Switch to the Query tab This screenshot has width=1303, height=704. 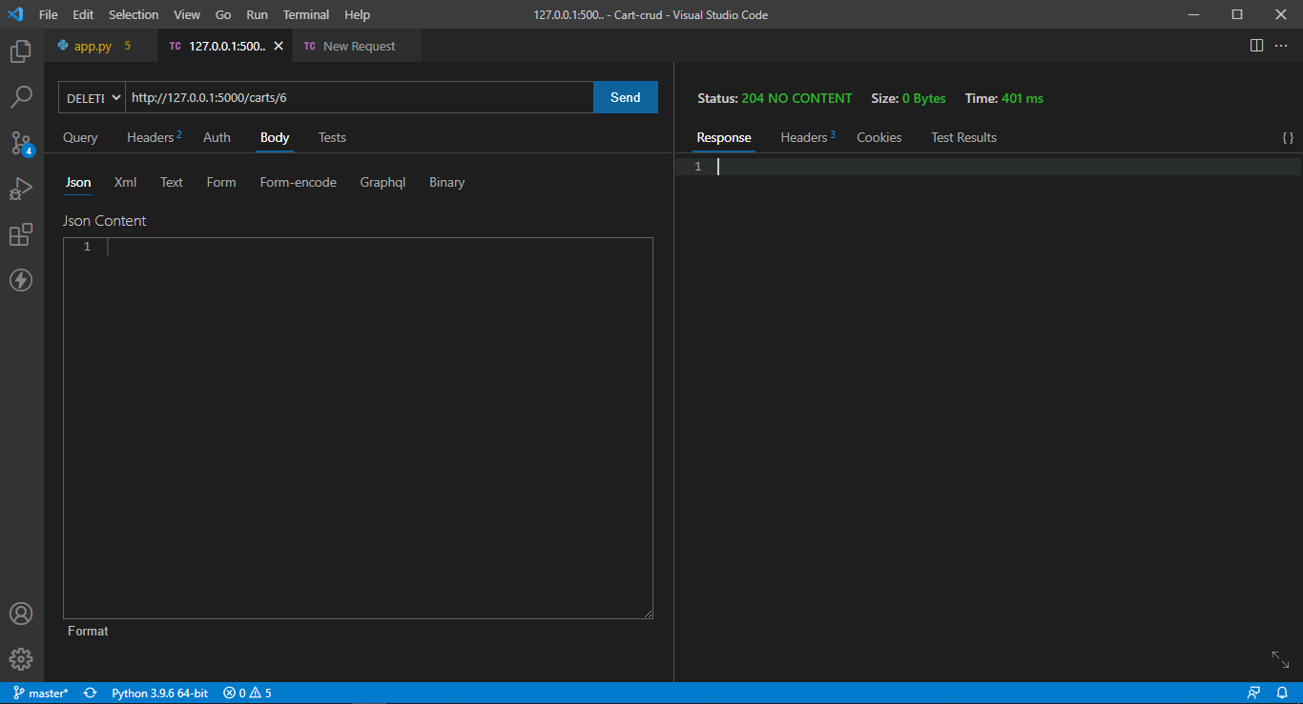coord(80,137)
